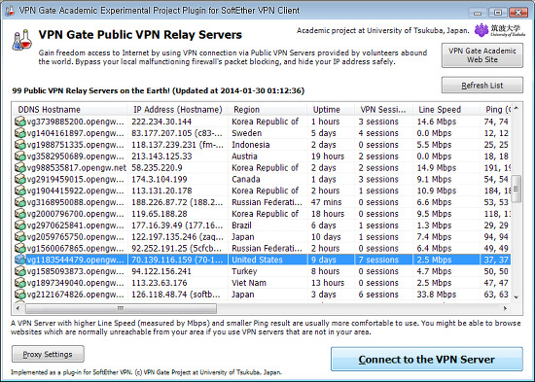Open the VPN Gate Academic Web Site
This screenshot has width=535, height=382.
[482, 55]
